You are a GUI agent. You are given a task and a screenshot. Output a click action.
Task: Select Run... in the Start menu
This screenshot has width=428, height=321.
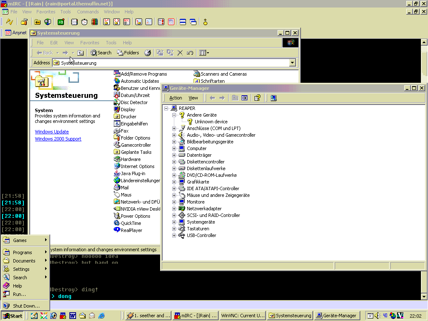(25, 294)
